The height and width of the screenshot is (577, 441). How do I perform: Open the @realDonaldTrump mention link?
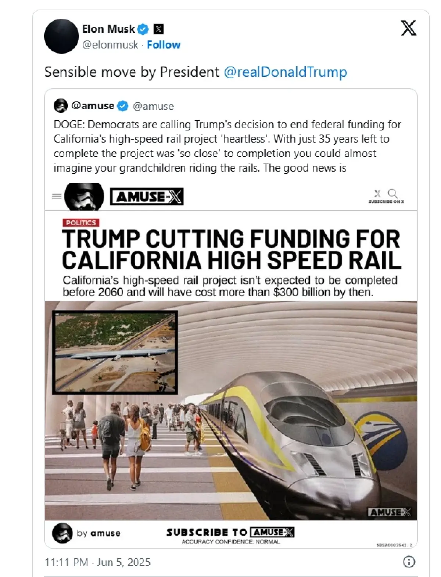pyautogui.click(x=285, y=72)
